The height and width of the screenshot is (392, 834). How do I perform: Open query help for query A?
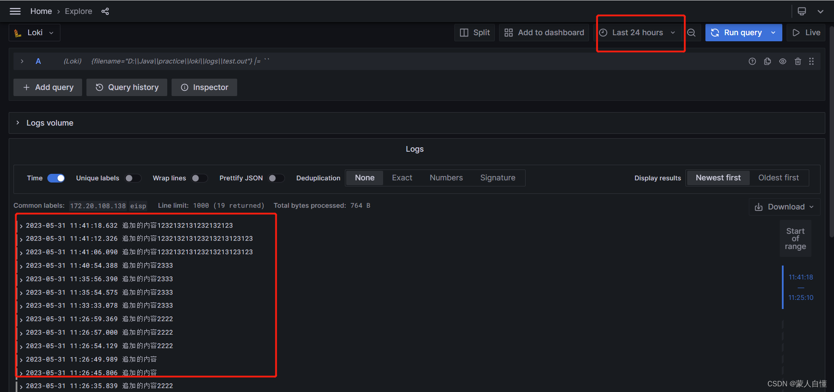coord(752,61)
